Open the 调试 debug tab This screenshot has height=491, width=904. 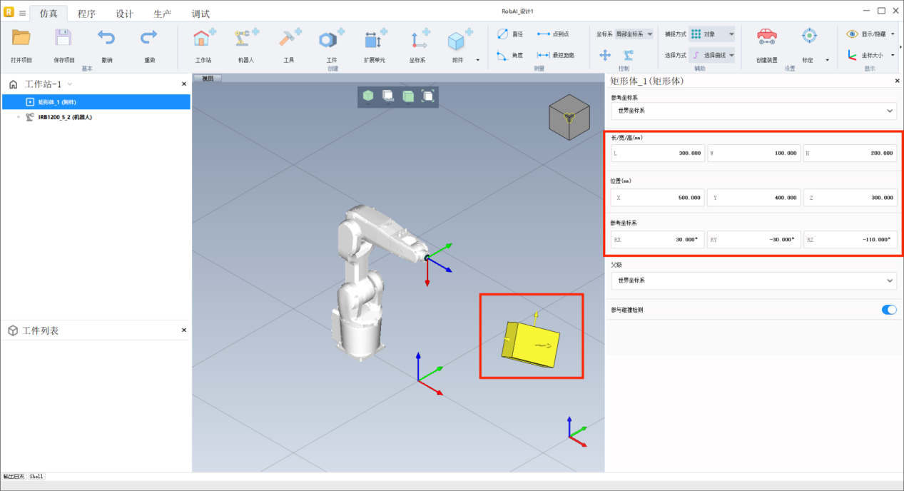click(200, 14)
